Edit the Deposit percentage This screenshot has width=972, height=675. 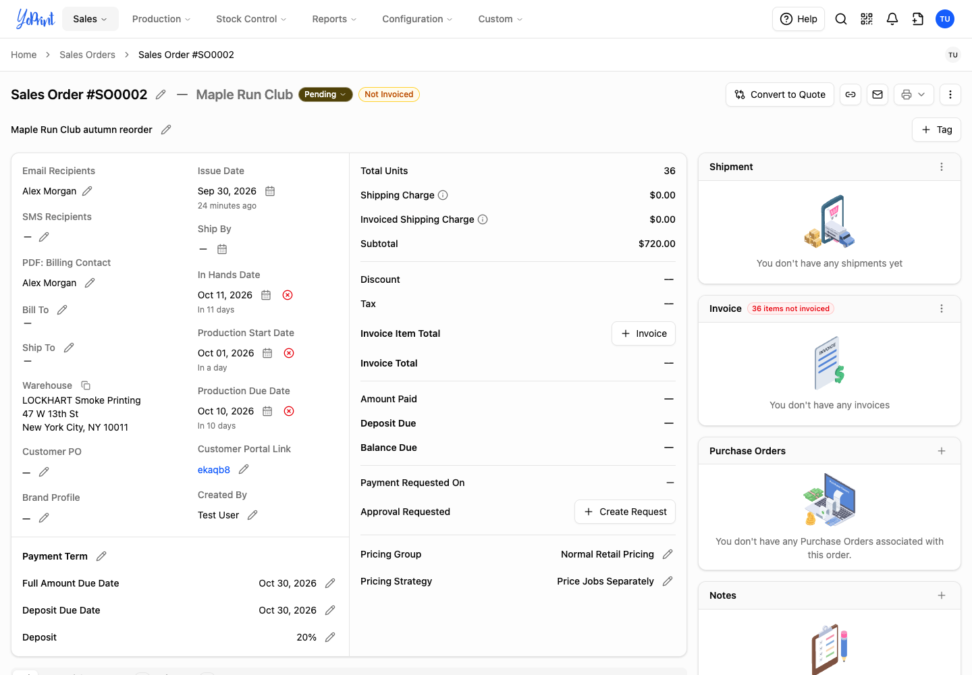(x=330, y=637)
